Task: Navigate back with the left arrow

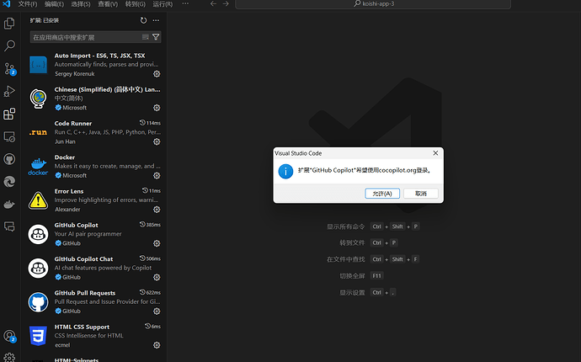Action: (213, 3)
